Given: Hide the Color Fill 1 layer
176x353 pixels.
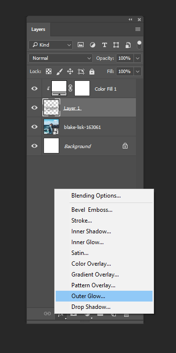Looking at the screenshot, I should tap(34, 88).
